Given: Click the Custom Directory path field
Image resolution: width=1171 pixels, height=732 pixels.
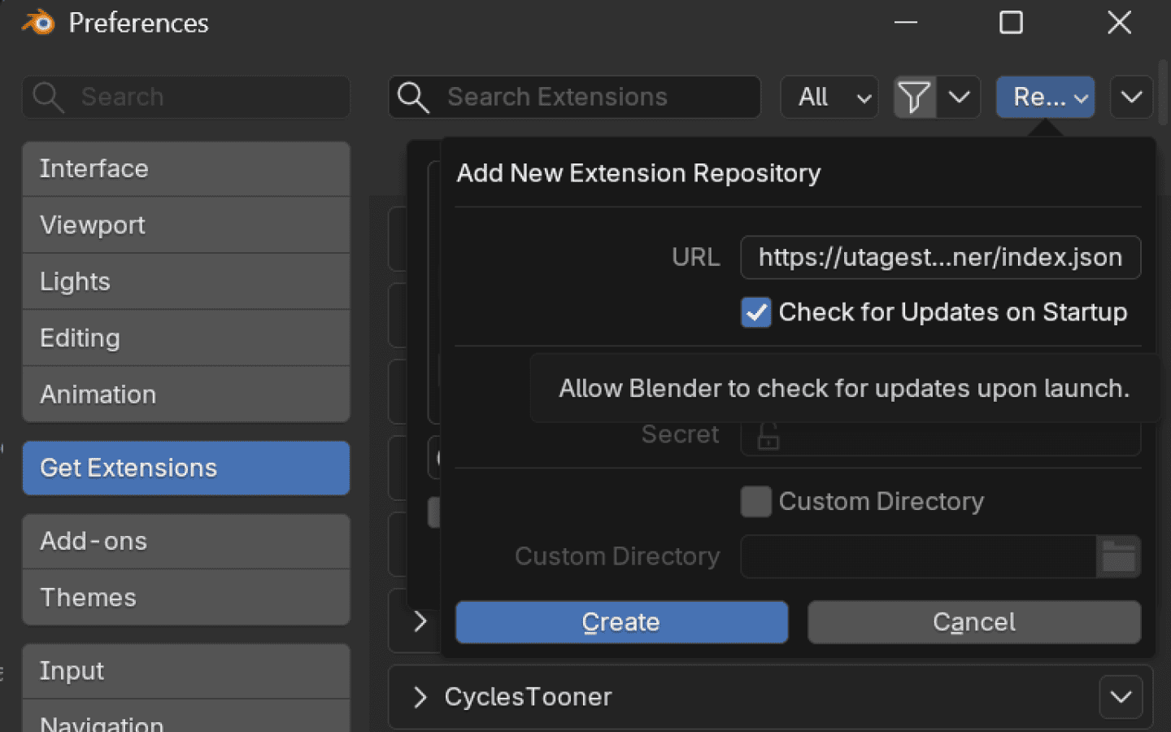Looking at the screenshot, I should pos(918,556).
